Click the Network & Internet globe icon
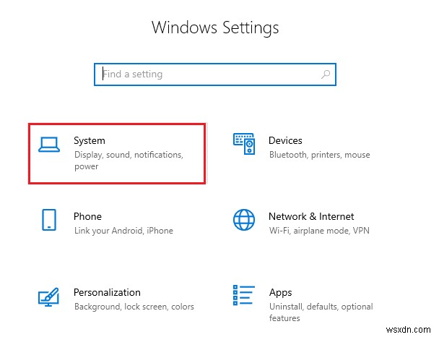 244,221
